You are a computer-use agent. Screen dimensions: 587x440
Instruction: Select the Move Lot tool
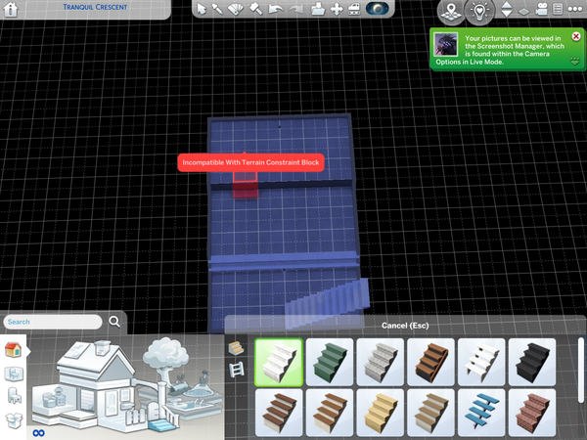337,9
